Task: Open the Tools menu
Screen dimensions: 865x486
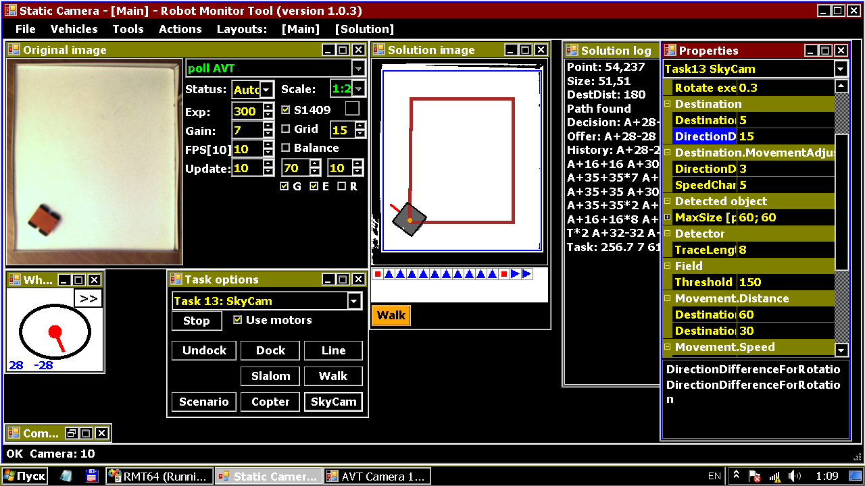Action: [128, 29]
